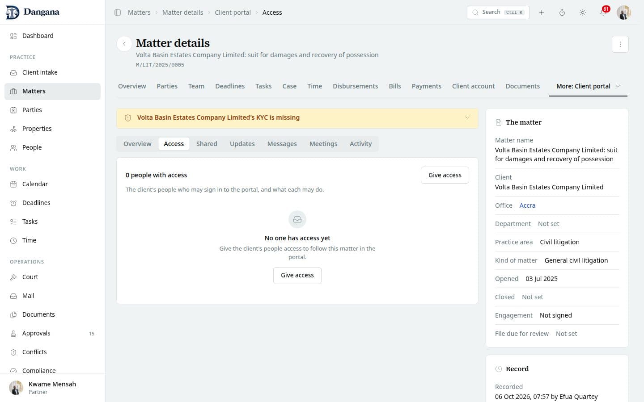Open Mail in the sidebar
This screenshot has width=644, height=402.
tap(52, 296)
